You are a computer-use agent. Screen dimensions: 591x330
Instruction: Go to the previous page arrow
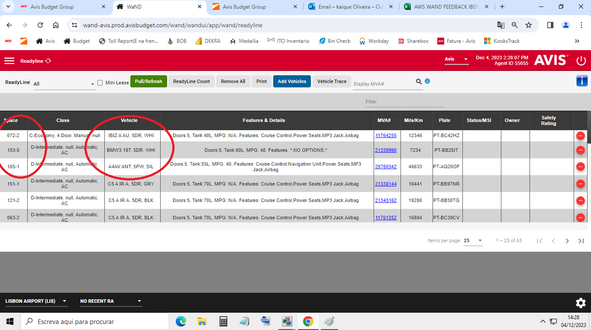click(x=553, y=241)
